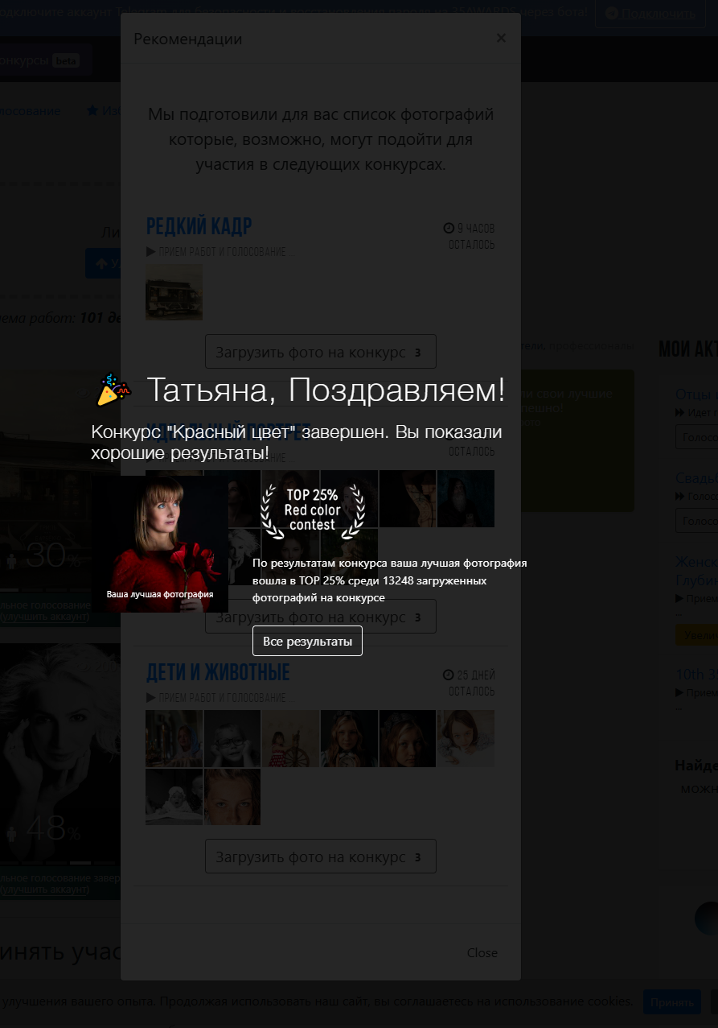Click the play triangle under Редкий кадр
The width and height of the screenshot is (718, 1028).
(x=150, y=252)
